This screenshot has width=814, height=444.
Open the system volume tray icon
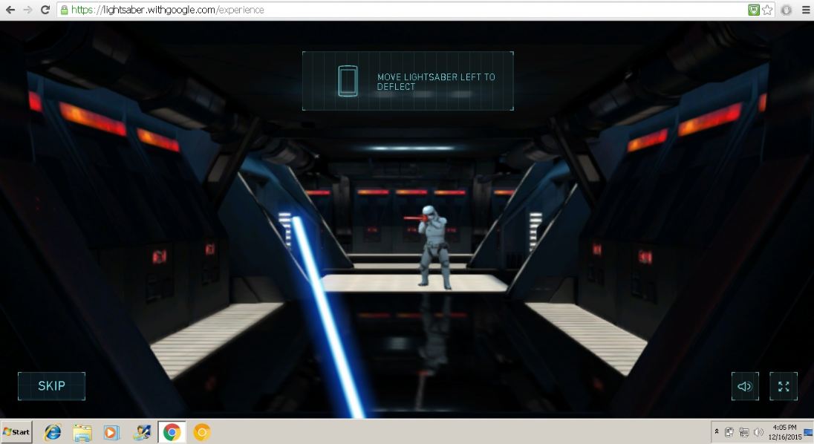pyautogui.click(x=758, y=432)
